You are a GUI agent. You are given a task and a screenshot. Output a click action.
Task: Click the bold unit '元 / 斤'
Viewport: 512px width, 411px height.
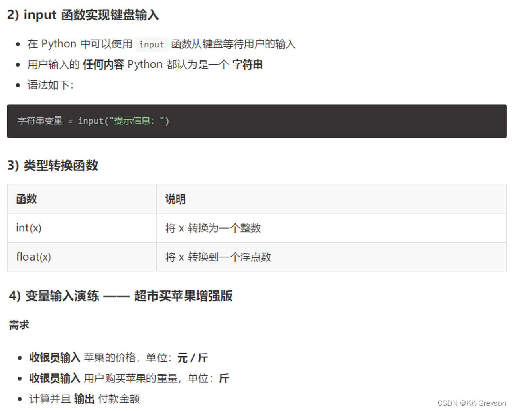193,358
